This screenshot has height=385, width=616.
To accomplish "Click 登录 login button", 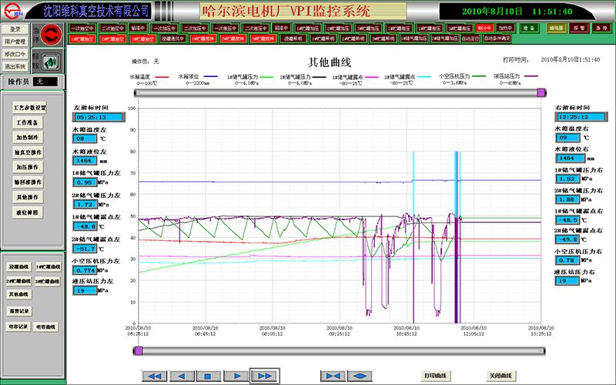I will [15, 29].
